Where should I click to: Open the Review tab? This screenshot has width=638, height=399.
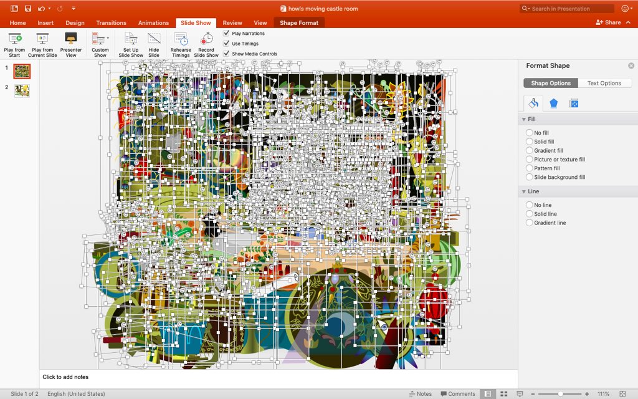pyautogui.click(x=232, y=23)
